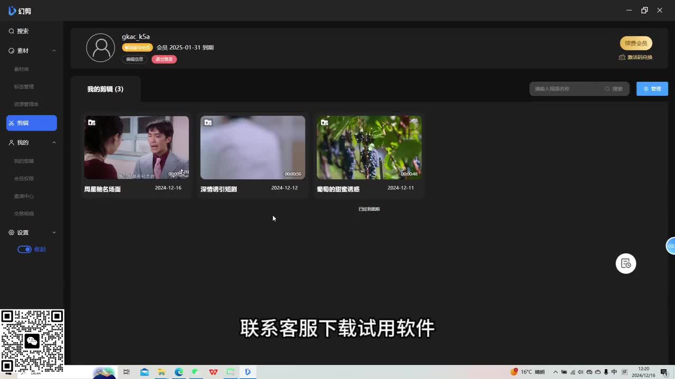This screenshot has height=379, width=675.
Task: Select the 我的剪辑 (3) tab
Action: coord(105,89)
